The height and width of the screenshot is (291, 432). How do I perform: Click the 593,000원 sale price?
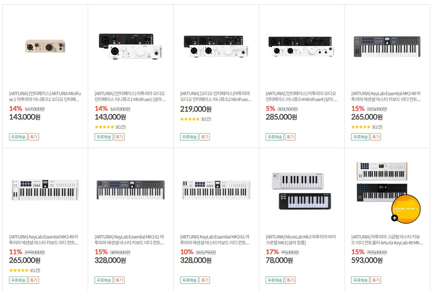(367, 261)
